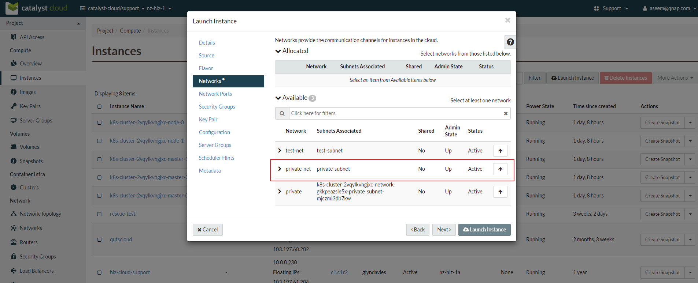
Task: Click into the network filter field
Action: point(396,113)
